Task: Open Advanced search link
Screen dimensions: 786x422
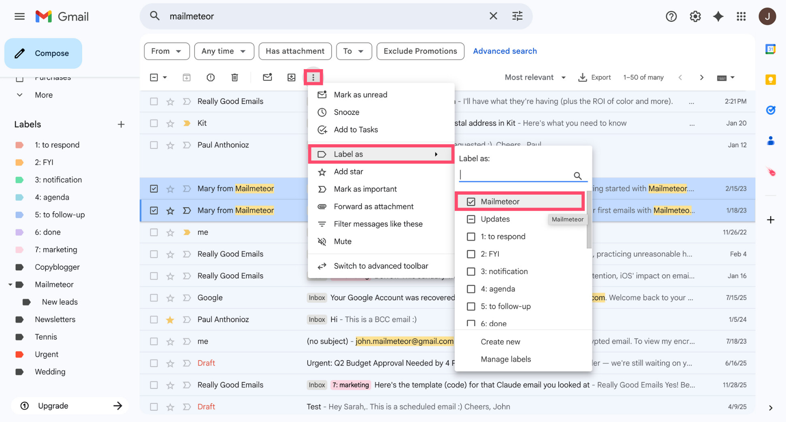Action: point(505,51)
